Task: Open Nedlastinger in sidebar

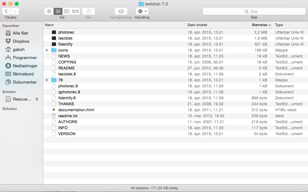Action: pos(25,66)
